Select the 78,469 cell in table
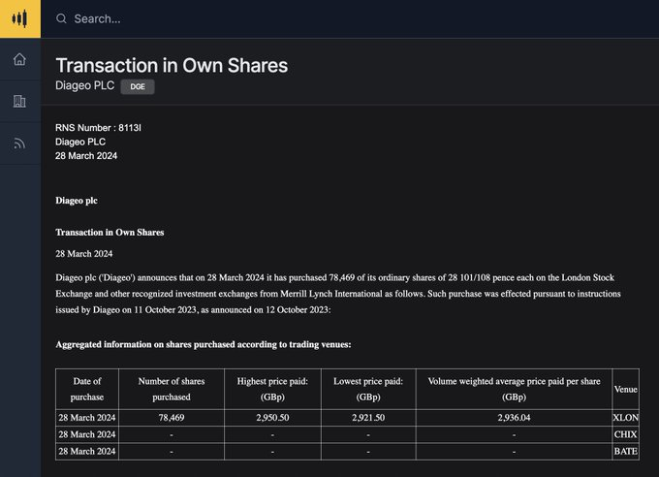Screen dimensions: 659x477 tap(172, 418)
